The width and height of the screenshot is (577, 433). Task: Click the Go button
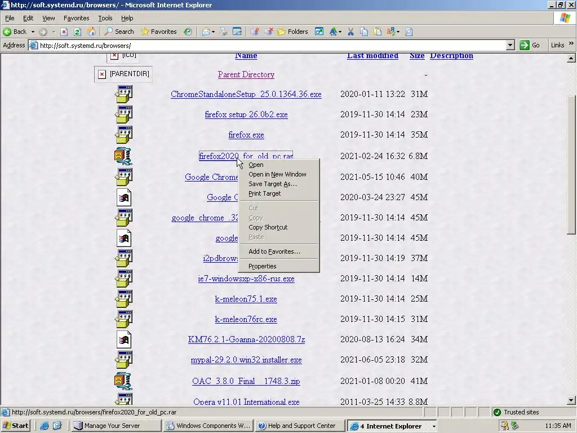tap(530, 45)
